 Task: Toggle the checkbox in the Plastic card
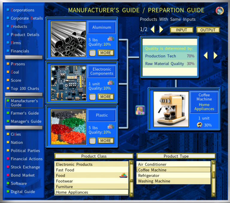[x=93, y=141]
